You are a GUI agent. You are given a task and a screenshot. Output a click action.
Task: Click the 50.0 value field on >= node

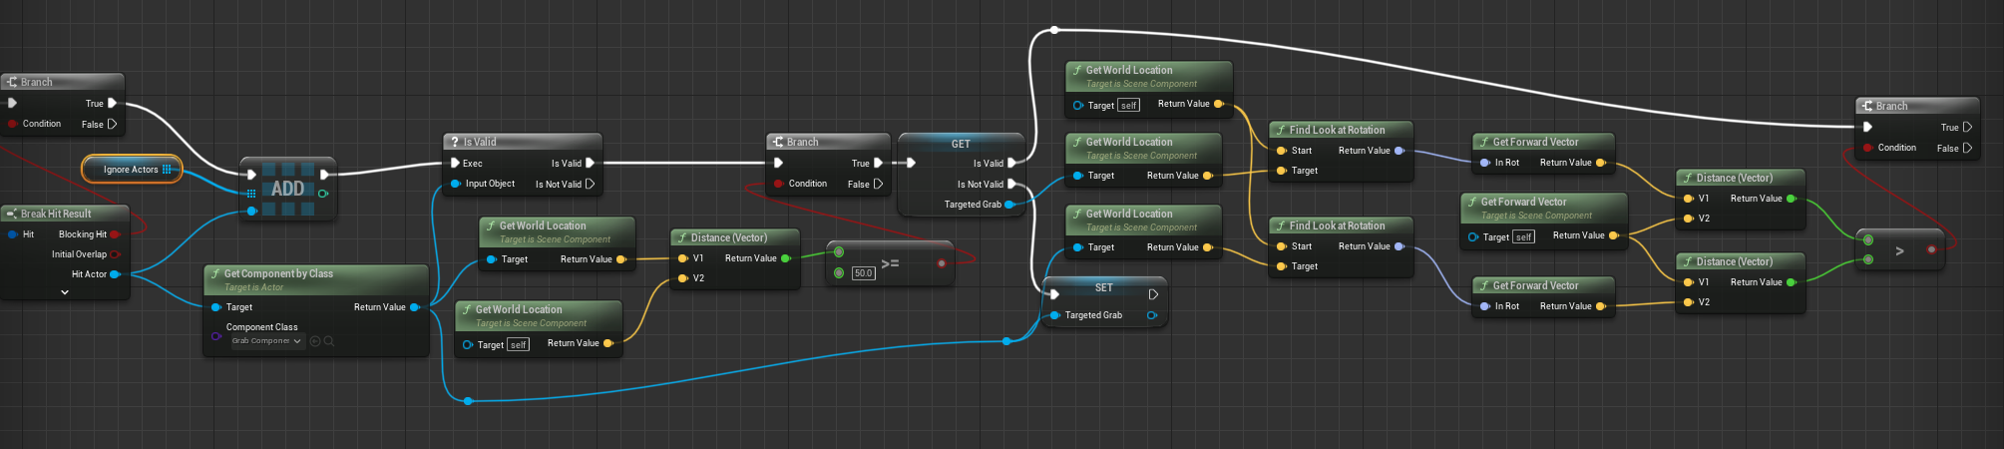[863, 273]
